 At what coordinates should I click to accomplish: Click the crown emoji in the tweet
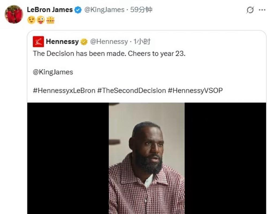(50, 20)
